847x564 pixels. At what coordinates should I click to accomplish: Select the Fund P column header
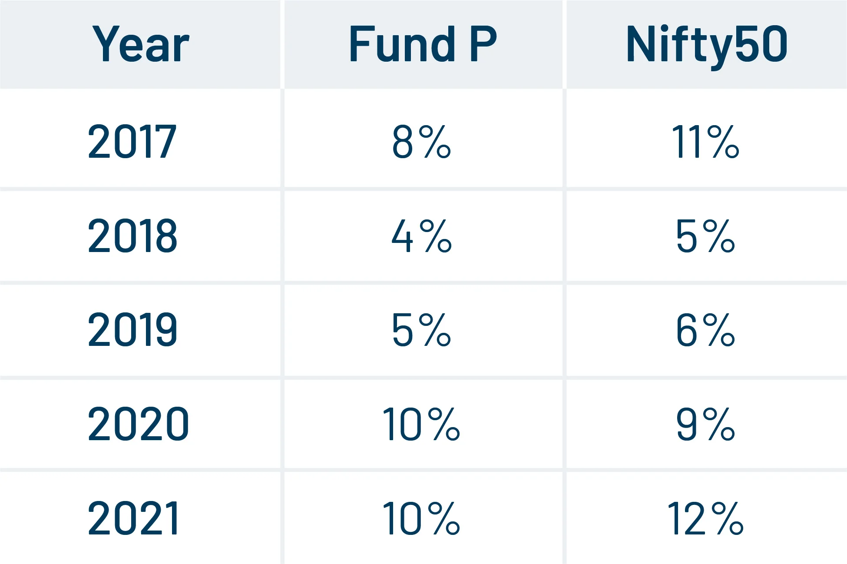[x=423, y=44]
